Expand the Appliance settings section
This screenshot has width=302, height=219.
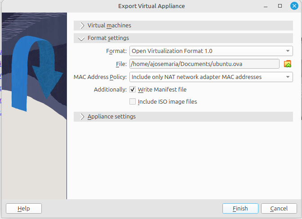pyautogui.click(x=82, y=117)
